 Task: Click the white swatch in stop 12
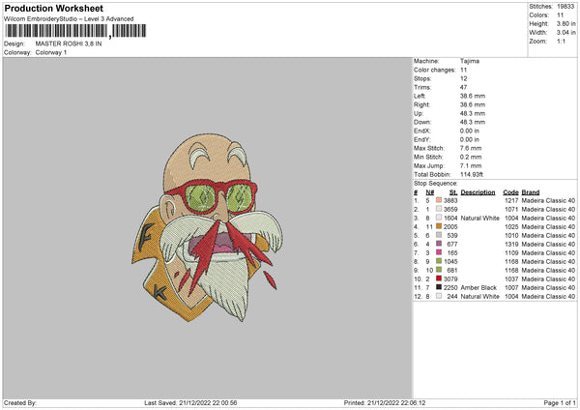click(x=439, y=296)
